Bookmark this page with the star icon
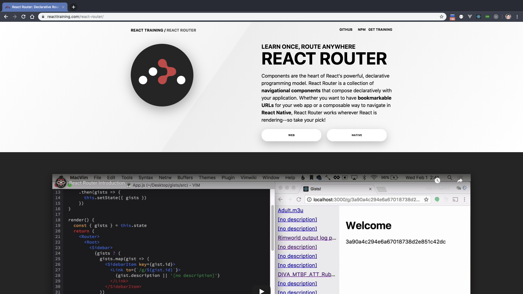523x294 pixels. coord(442,17)
